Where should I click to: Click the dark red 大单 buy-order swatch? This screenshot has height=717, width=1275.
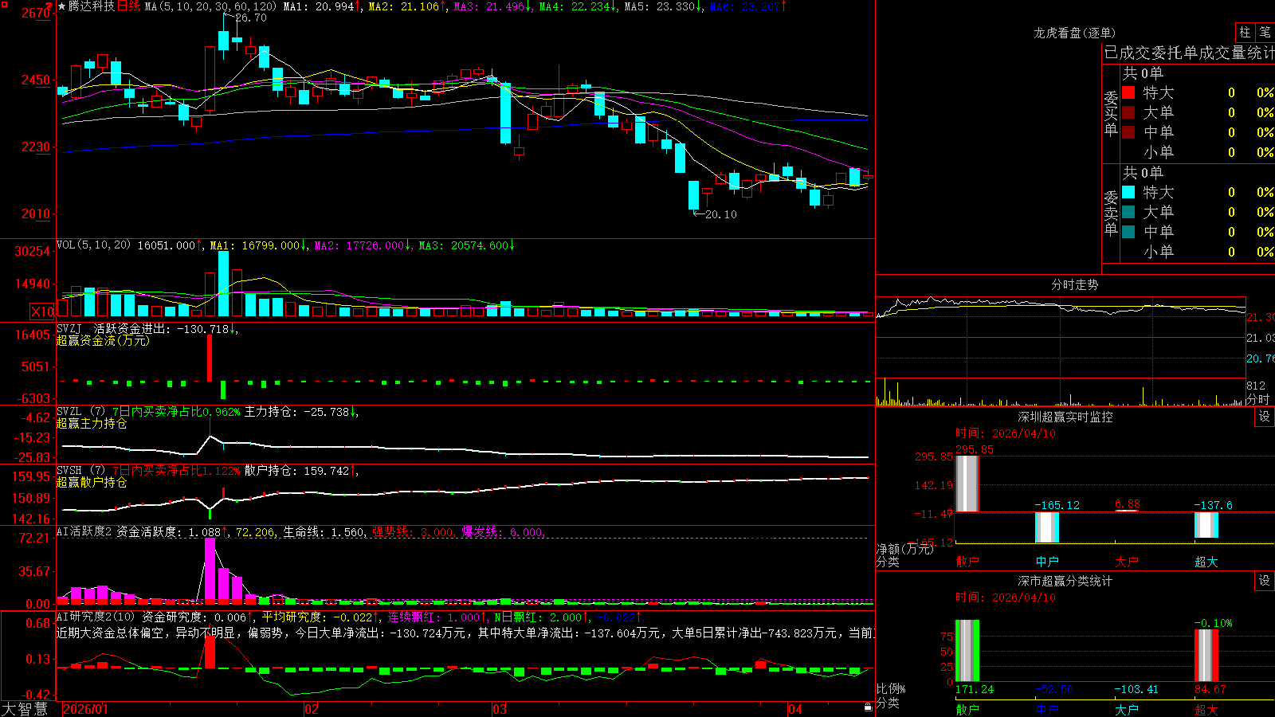tap(1128, 112)
